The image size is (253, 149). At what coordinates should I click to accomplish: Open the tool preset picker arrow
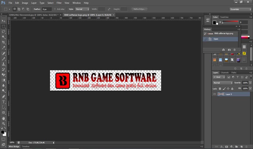(x=10, y=9)
